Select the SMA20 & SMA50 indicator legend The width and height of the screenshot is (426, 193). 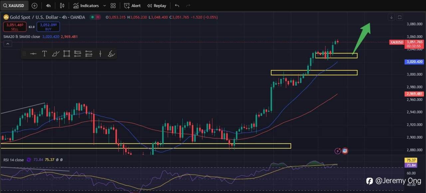click(x=22, y=37)
